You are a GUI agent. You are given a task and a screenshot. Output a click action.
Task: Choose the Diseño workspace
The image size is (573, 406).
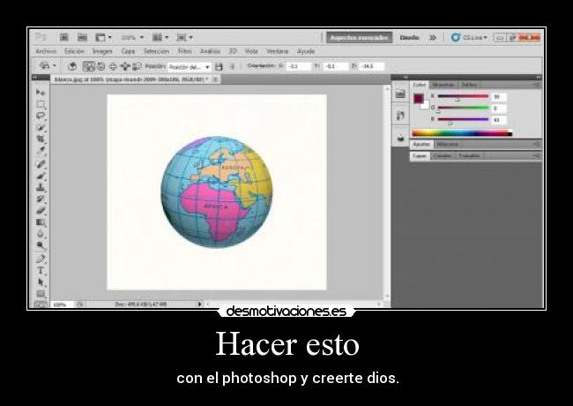coord(409,38)
